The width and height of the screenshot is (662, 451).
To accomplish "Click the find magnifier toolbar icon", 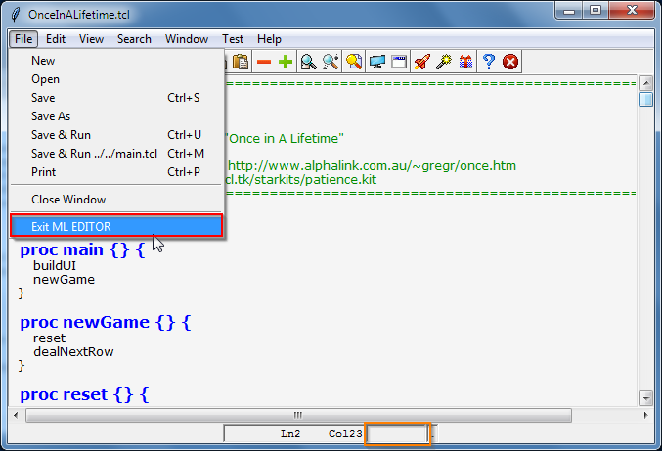I will (309, 62).
